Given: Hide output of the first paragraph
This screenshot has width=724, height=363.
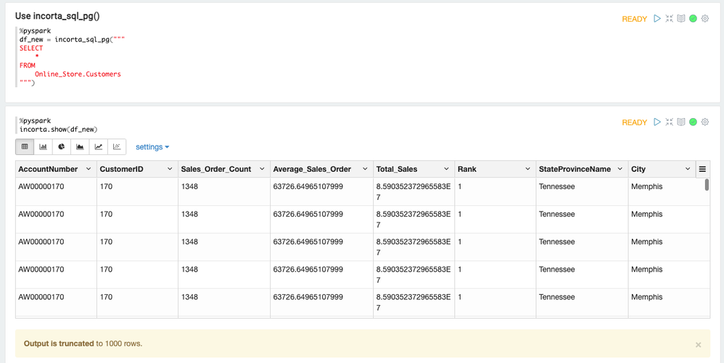Looking at the screenshot, I should (x=681, y=19).
